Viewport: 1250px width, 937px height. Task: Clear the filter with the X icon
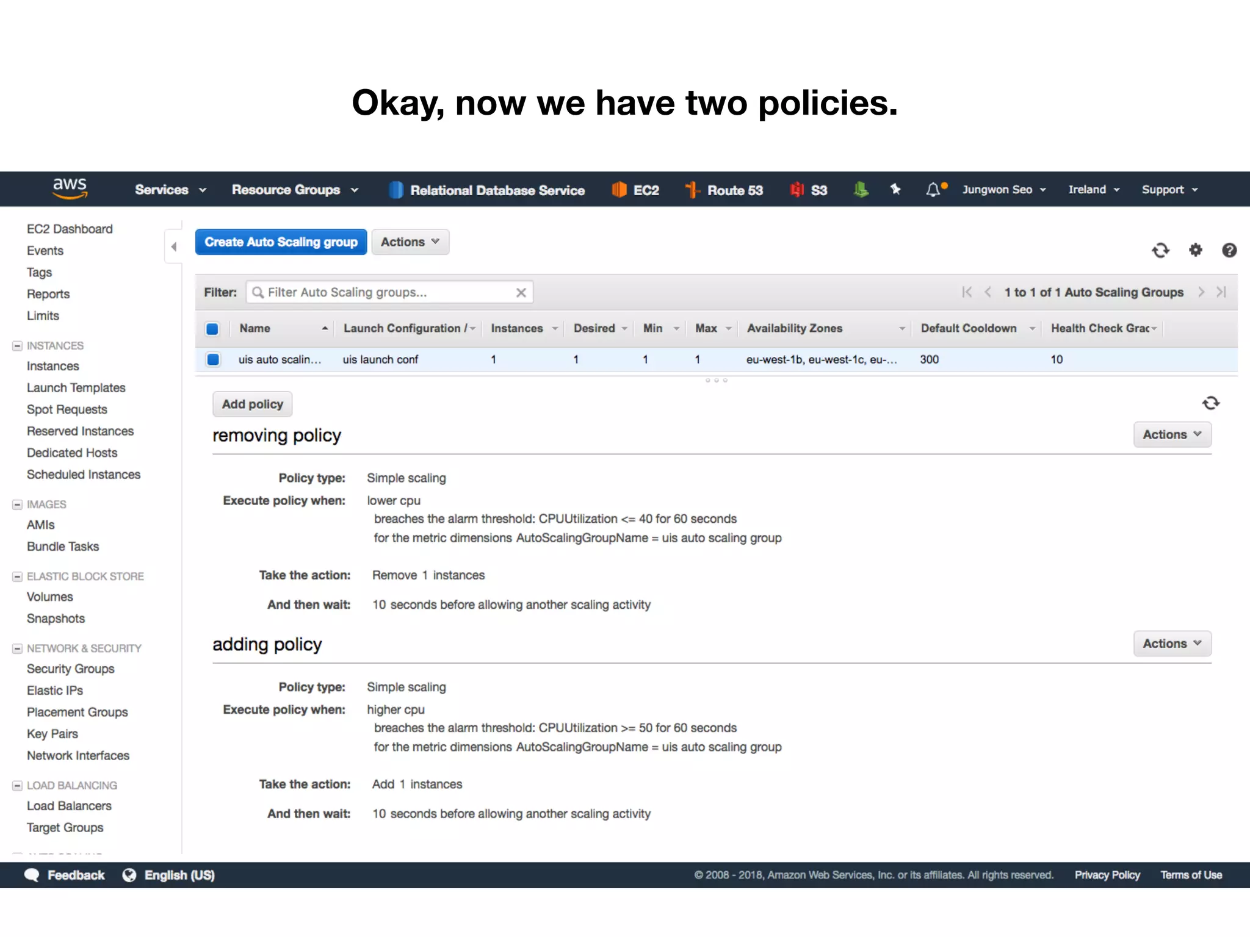(x=521, y=293)
